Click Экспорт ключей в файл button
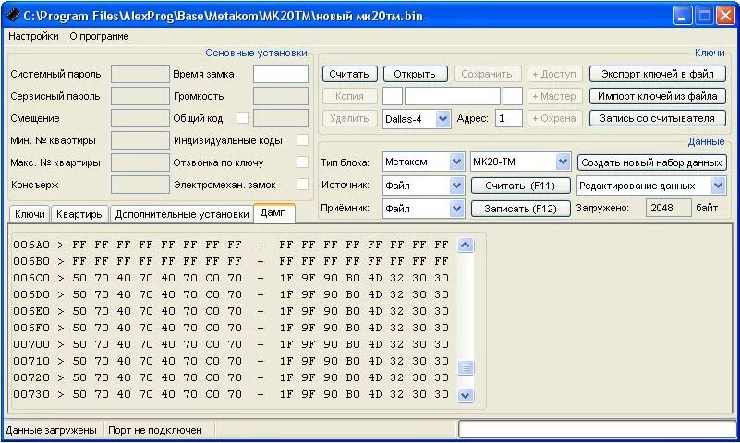The height and width of the screenshot is (443, 740). click(x=658, y=74)
